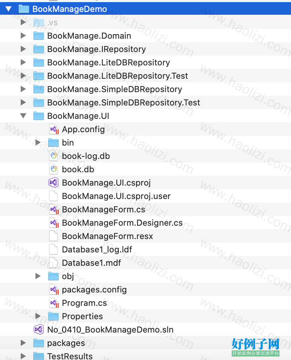Click the Program.cs file icon

pos(54,303)
